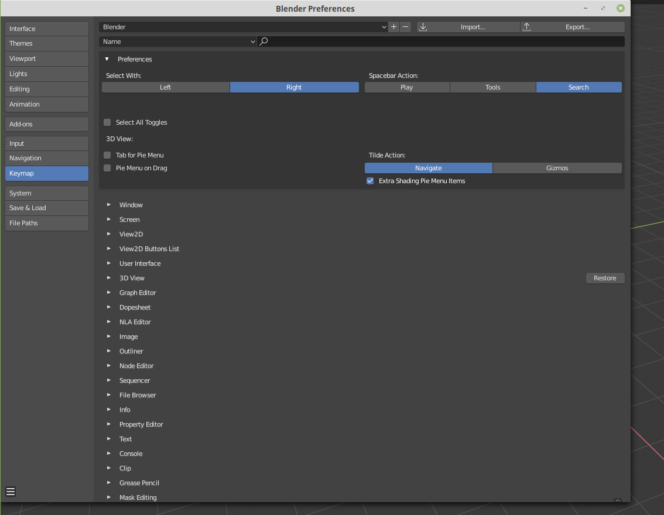664x515 pixels.
Task: Expand the Sequencer section
Action: pos(109,380)
